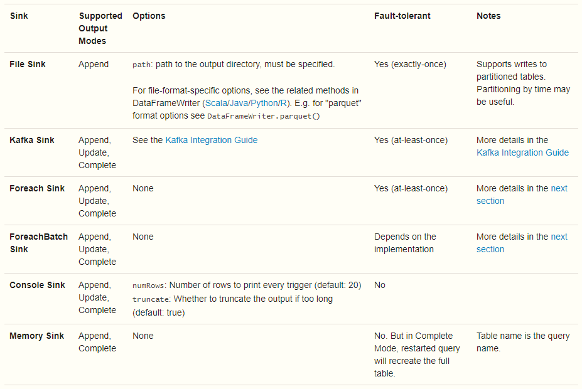Click the Supported Output Modes header

[x=100, y=29]
